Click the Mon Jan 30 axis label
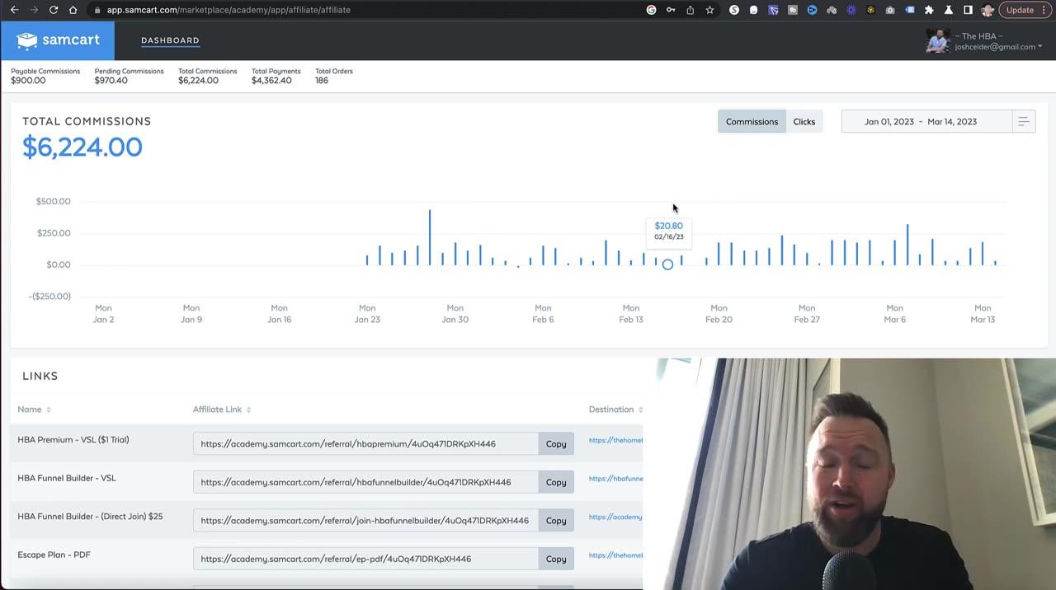1056x590 pixels. tap(455, 314)
